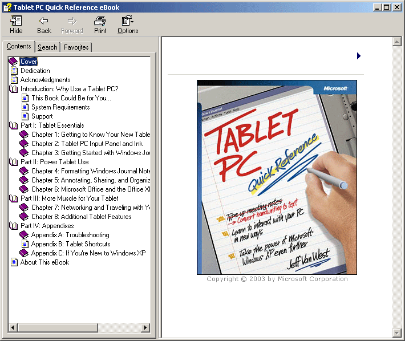Open Chapter 5: Annotating, Sharing, and Organizing
This screenshot has width=405, height=341.
[x=91, y=180]
